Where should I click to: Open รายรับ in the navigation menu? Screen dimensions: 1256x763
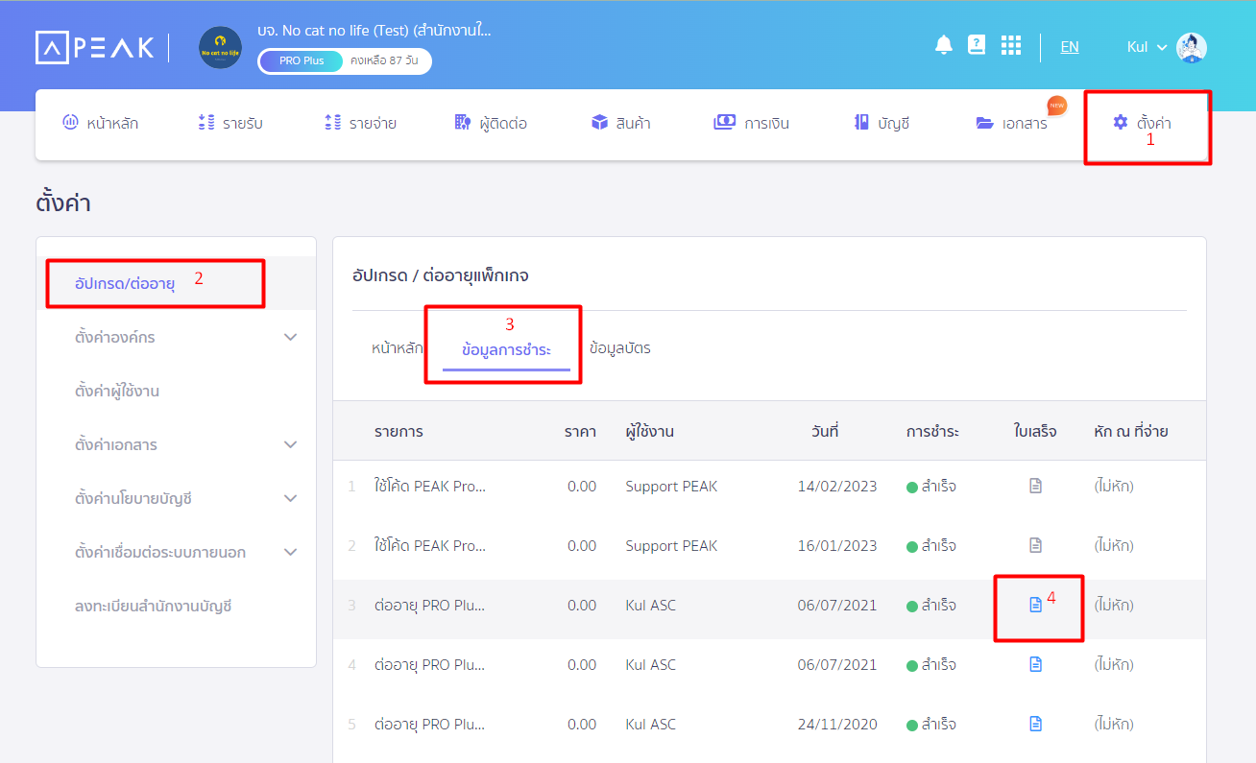(x=229, y=123)
